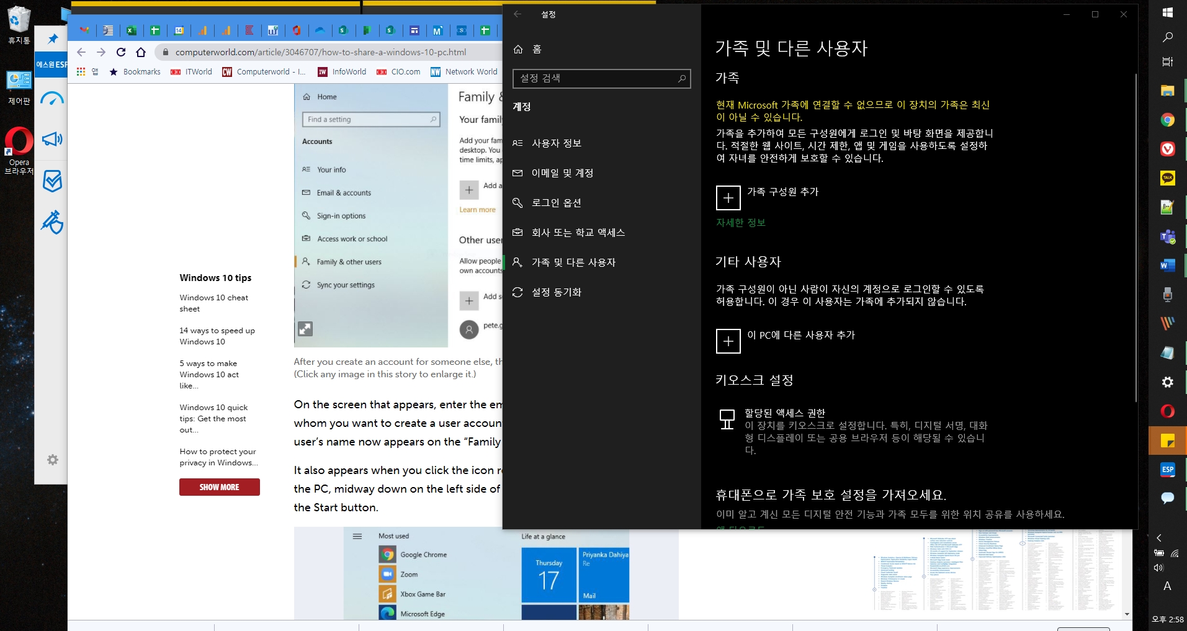Reload the Computerworld page in Chrome

point(121,52)
